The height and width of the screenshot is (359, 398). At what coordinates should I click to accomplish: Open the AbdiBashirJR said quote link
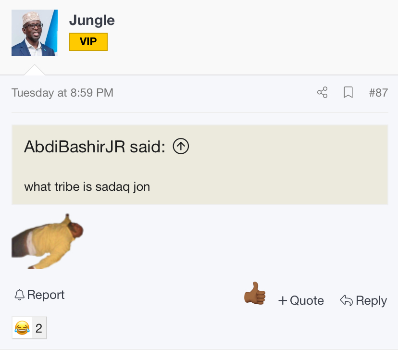pyautogui.click(x=95, y=147)
